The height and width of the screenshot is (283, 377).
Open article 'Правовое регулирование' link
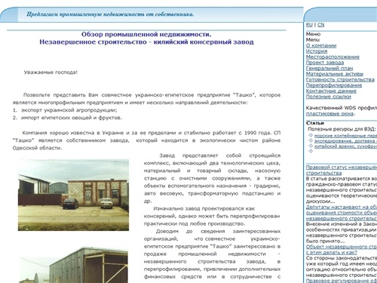click(x=342, y=281)
